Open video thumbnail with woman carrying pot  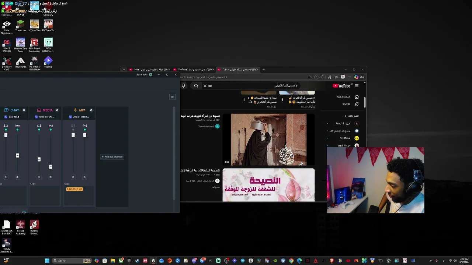(x=268, y=139)
